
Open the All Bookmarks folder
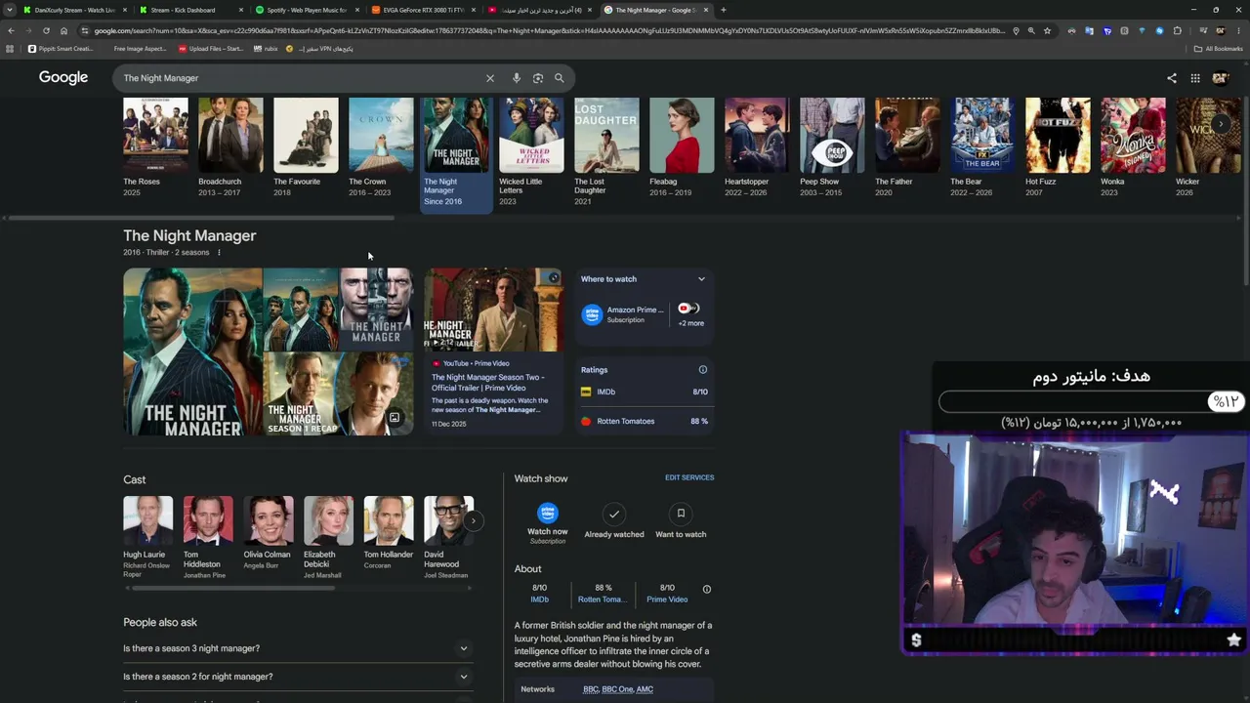[x=1218, y=49]
